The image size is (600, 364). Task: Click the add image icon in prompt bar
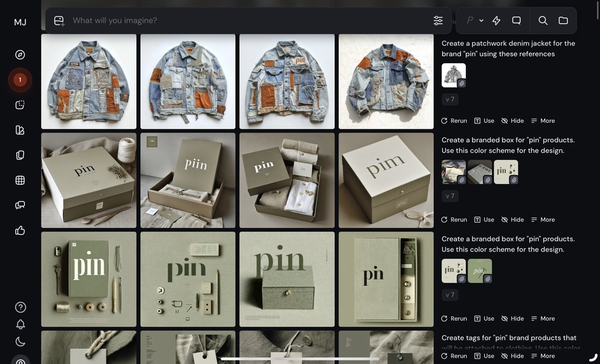pyautogui.click(x=59, y=21)
